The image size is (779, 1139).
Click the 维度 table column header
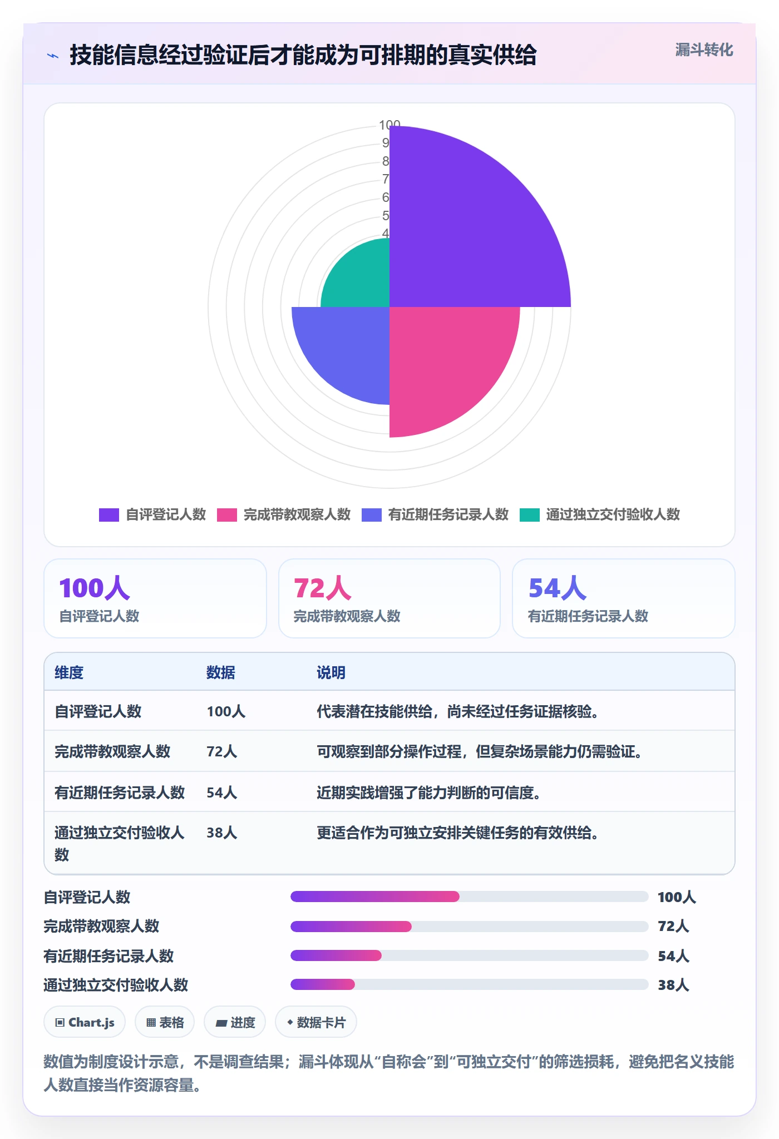(69, 672)
